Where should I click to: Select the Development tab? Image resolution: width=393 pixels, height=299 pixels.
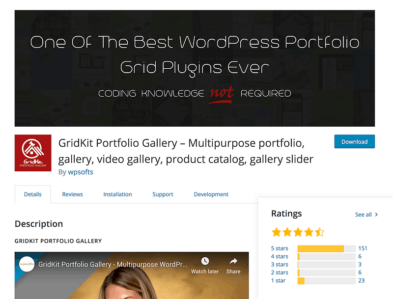[211, 194]
